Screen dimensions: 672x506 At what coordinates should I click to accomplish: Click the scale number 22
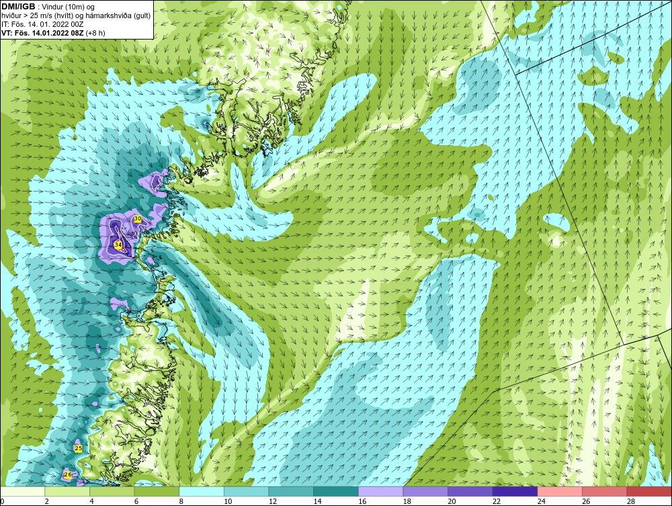click(x=497, y=501)
